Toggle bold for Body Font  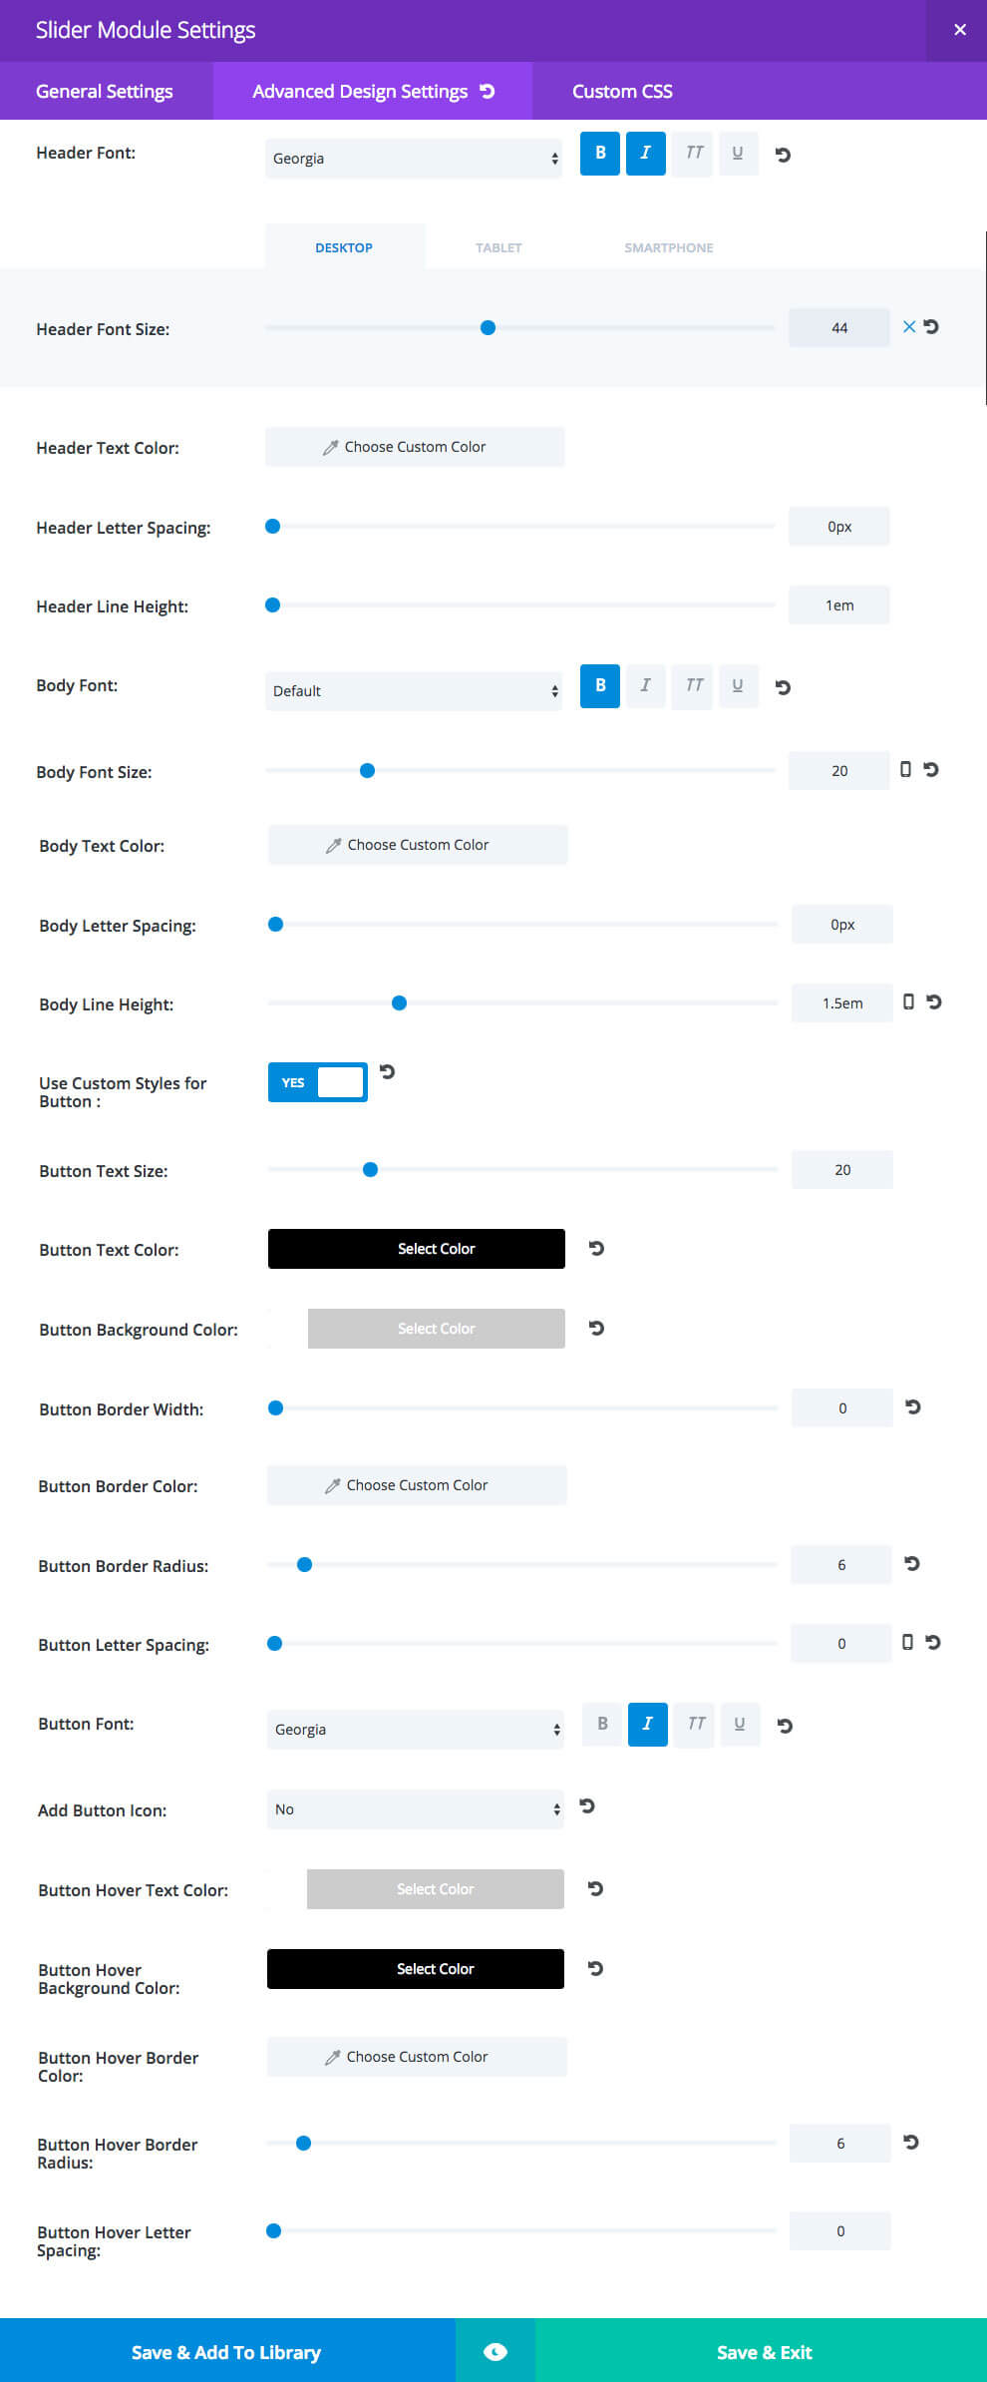[600, 686]
